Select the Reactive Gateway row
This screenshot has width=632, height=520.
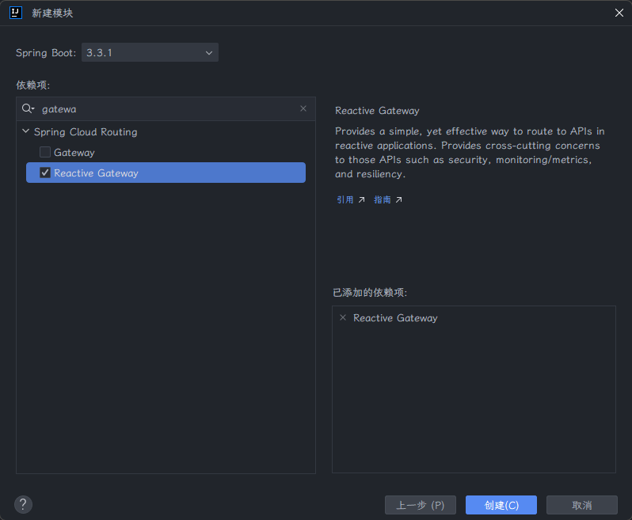166,173
